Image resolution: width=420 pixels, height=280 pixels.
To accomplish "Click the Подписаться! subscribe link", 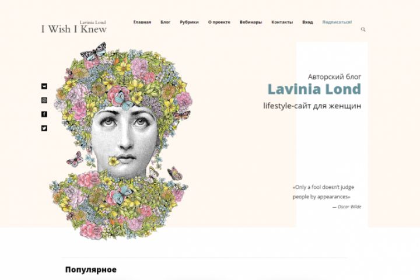I will coord(337,22).
